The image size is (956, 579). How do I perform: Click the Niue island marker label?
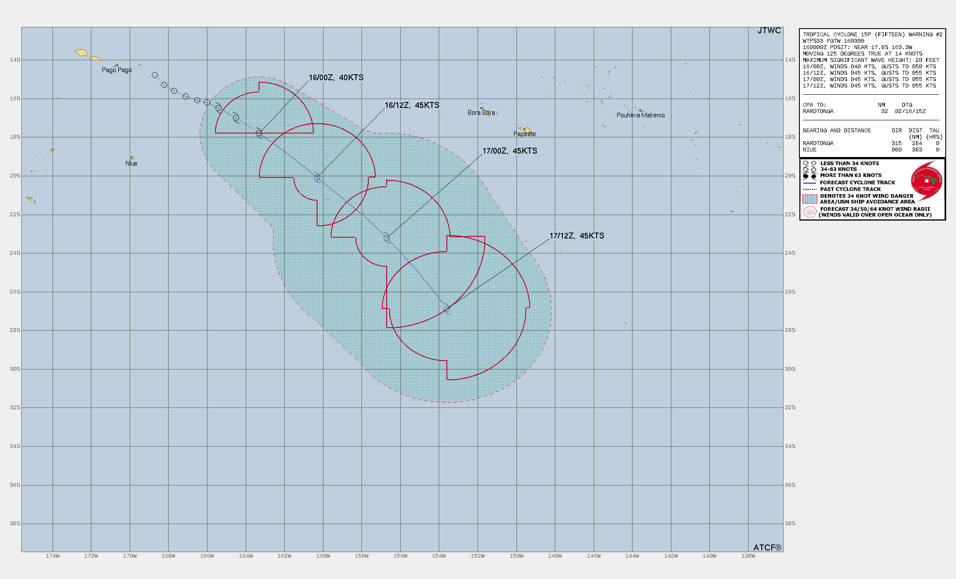[x=131, y=163]
